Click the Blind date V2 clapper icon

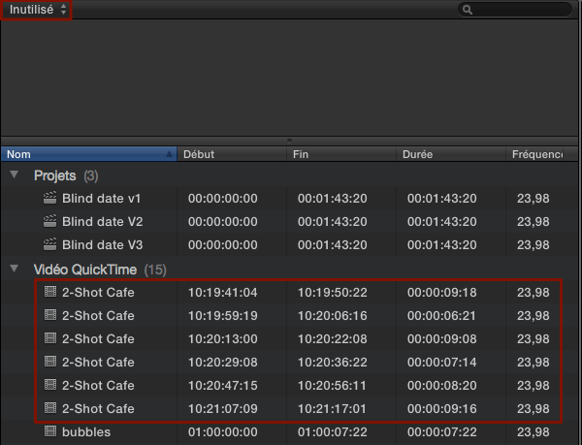[x=50, y=222]
